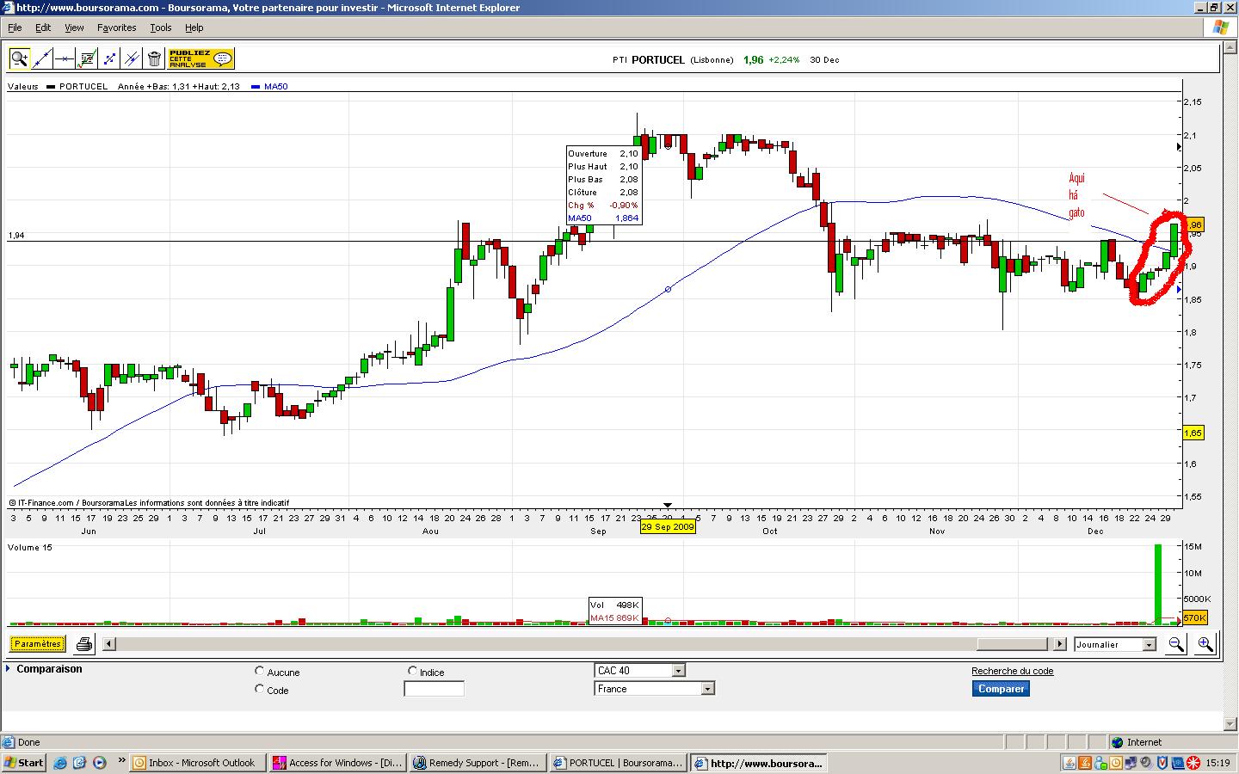Select the parallel lines channel tool
The width and height of the screenshot is (1239, 774).
pos(132,58)
